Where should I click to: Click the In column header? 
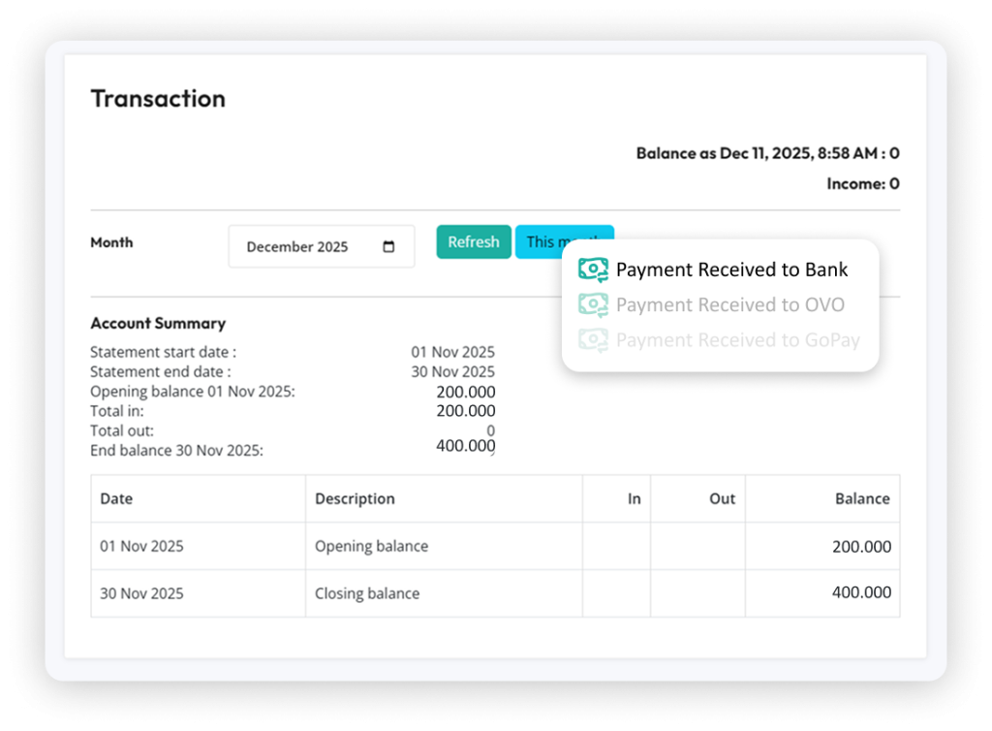point(634,498)
